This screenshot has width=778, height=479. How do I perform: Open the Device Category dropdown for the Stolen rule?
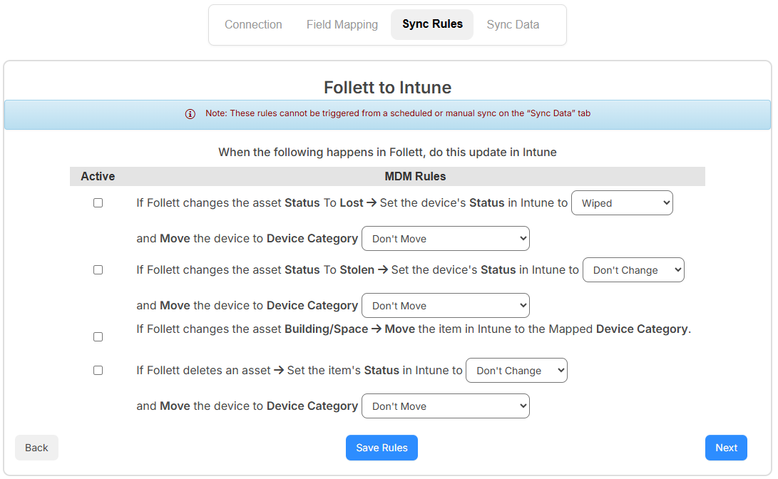click(445, 305)
